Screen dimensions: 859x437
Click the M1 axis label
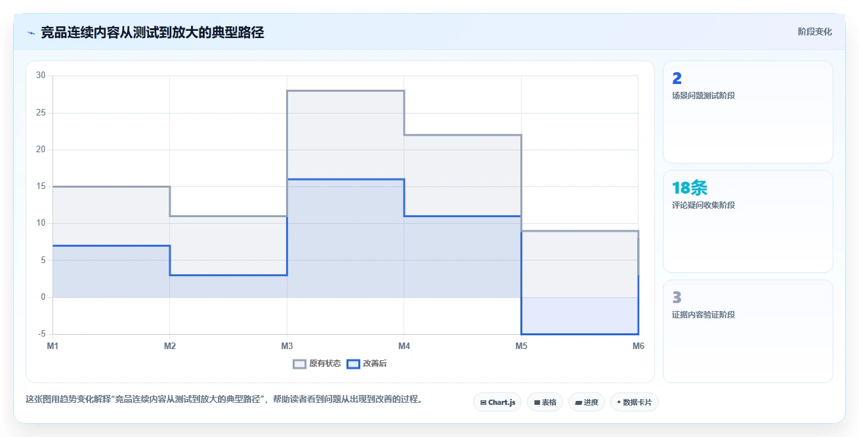(52, 346)
